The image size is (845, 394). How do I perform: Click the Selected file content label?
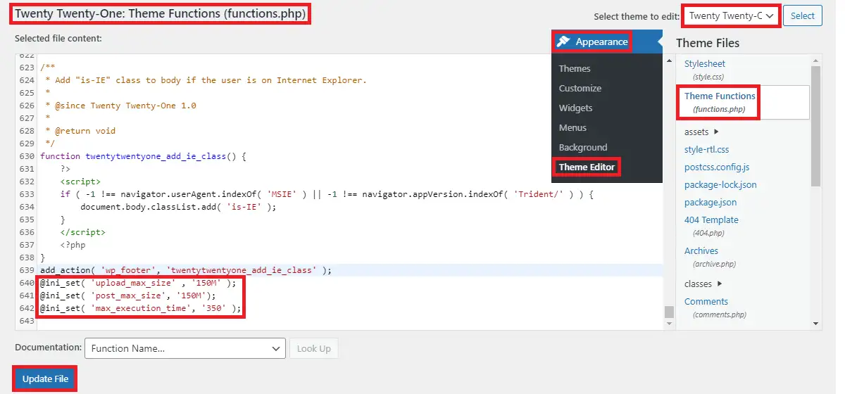click(58, 38)
